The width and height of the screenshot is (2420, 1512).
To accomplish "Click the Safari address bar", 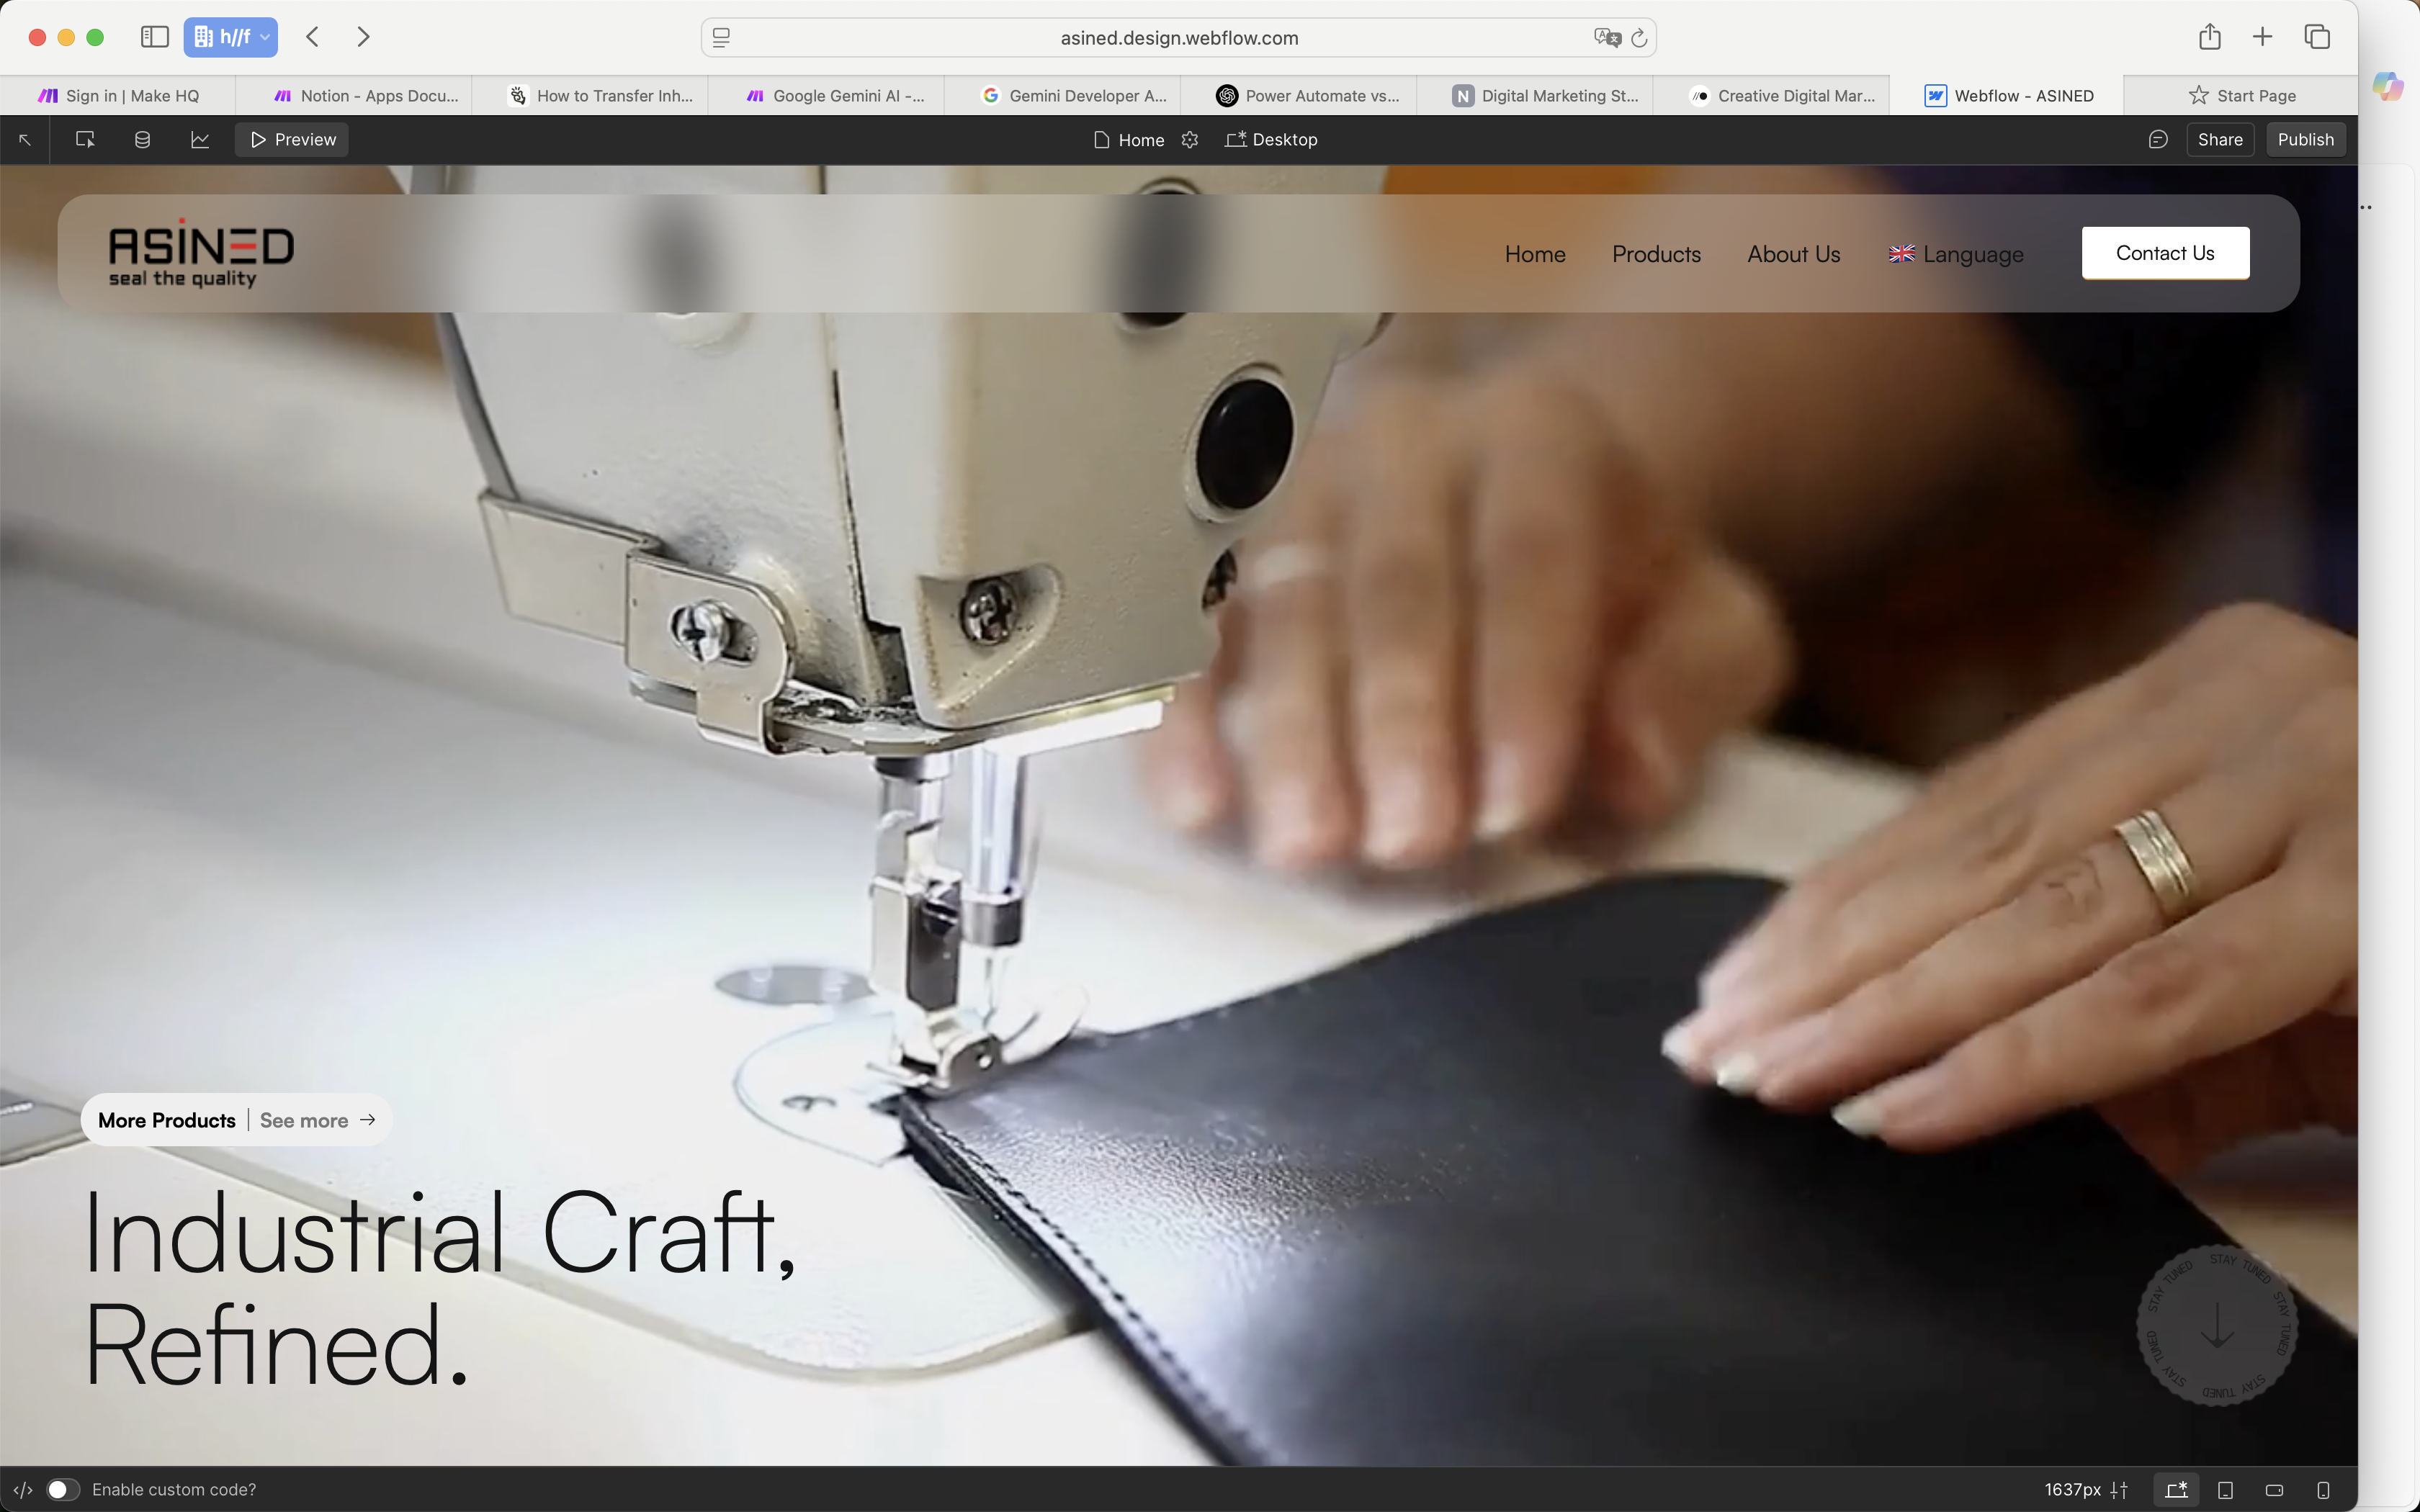I will pyautogui.click(x=1178, y=38).
